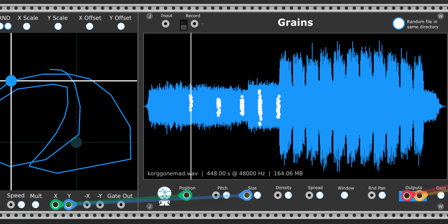Click the Record trigger jack
Screen dimensions: 448x224
(195, 24)
